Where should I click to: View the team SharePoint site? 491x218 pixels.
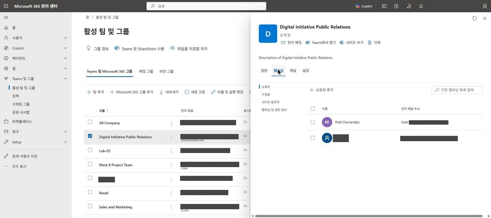[x=351, y=42]
